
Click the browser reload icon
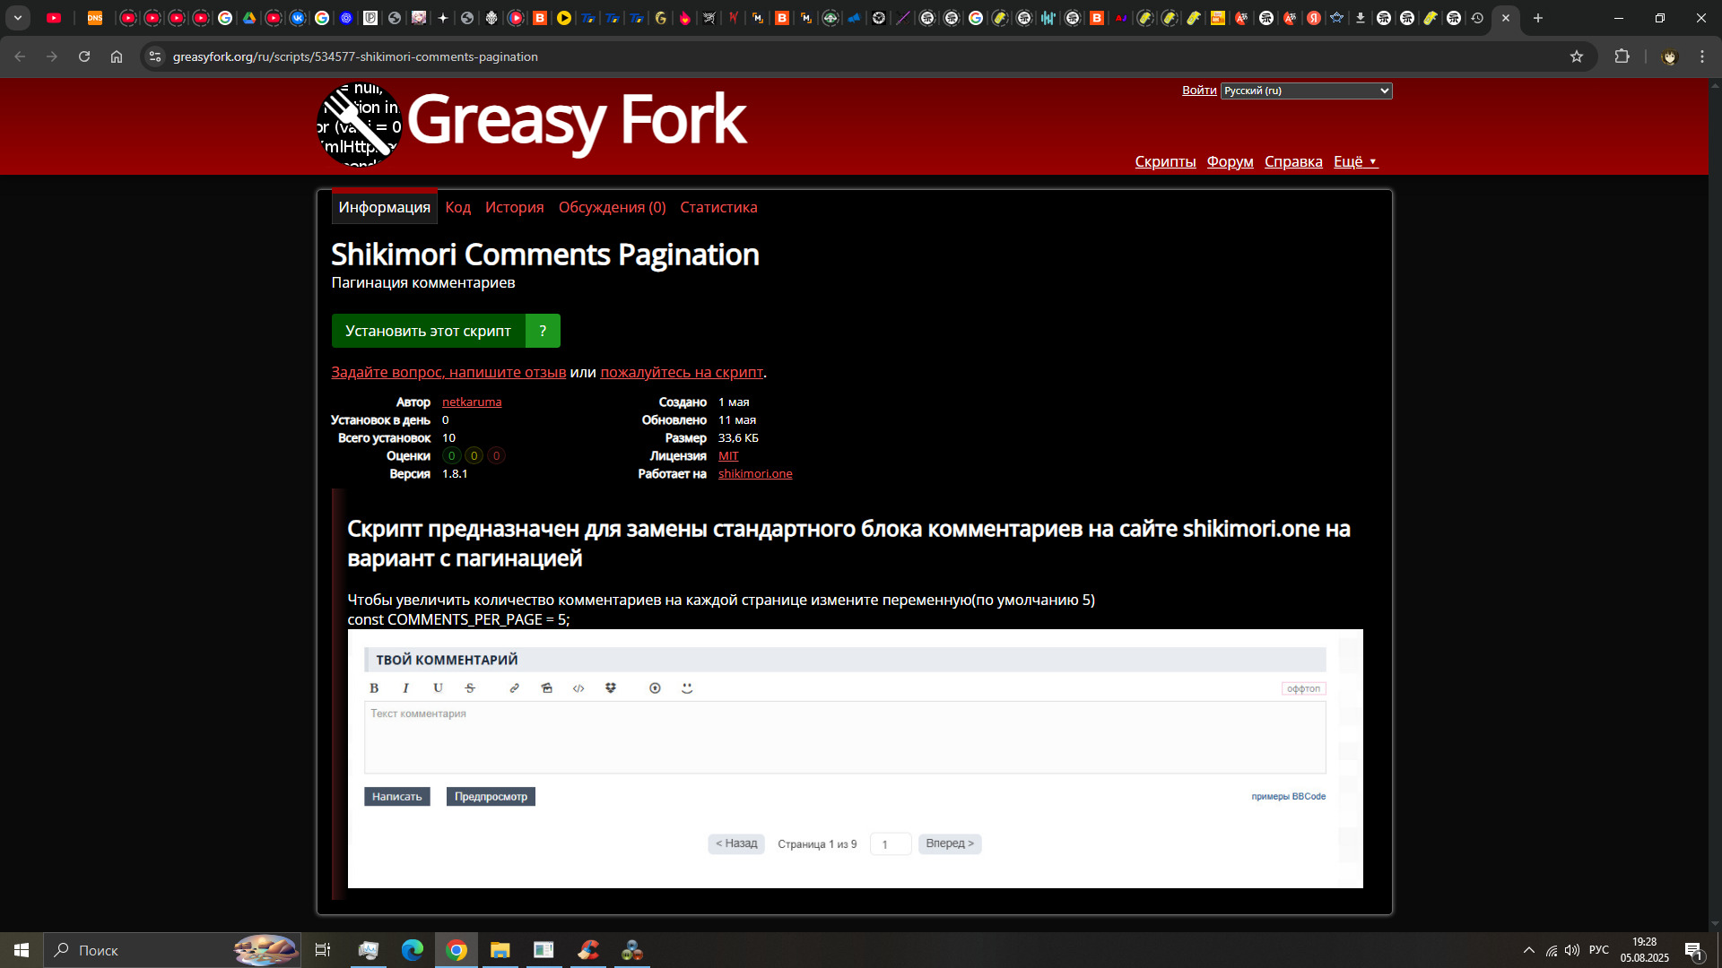tap(84, 56)
